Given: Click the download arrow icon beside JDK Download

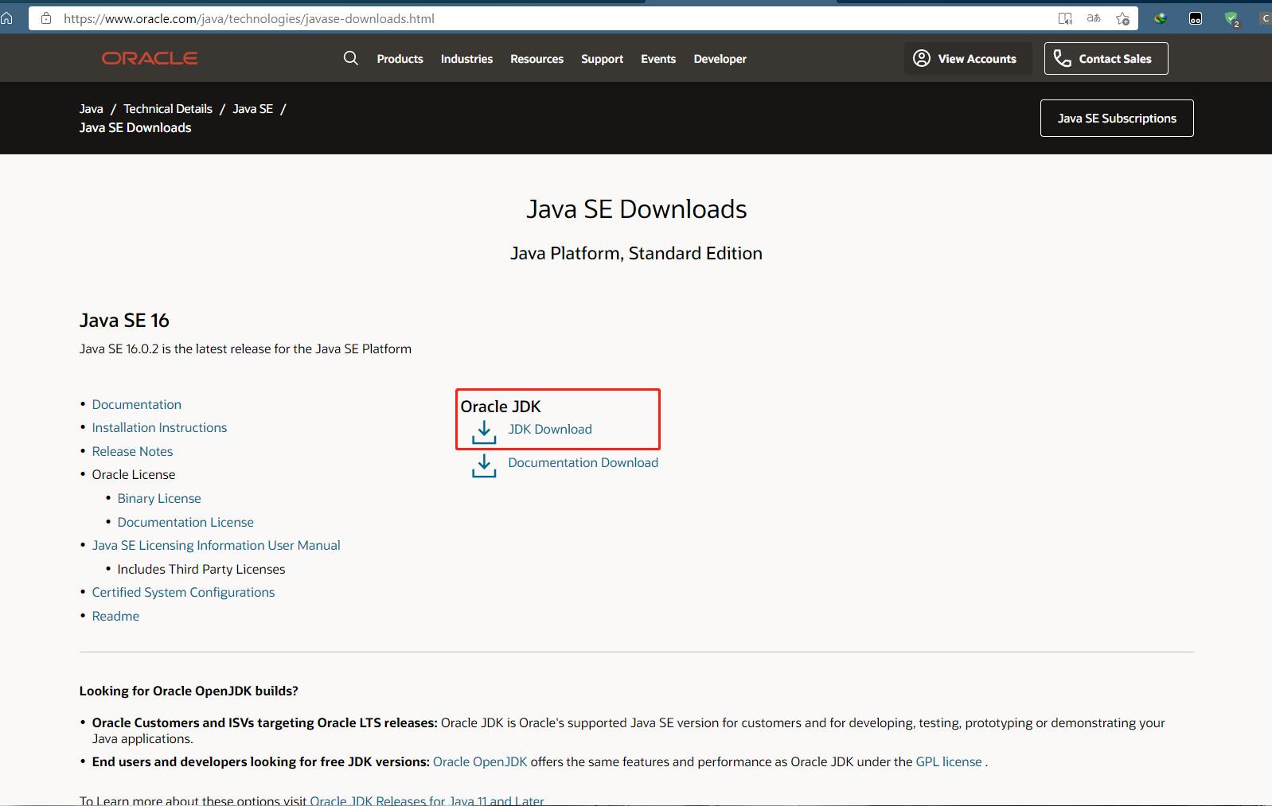Looking at the screenshot, I should click(x=484, y=432).
